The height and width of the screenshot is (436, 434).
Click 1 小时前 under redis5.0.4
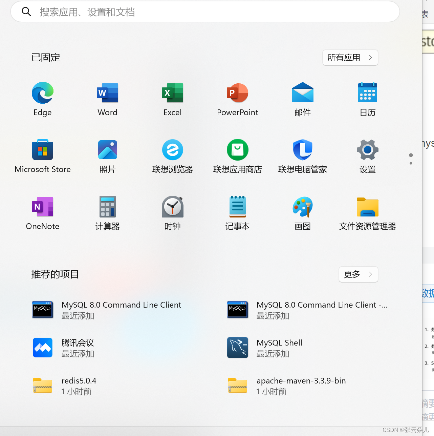[x=77, y=392]
